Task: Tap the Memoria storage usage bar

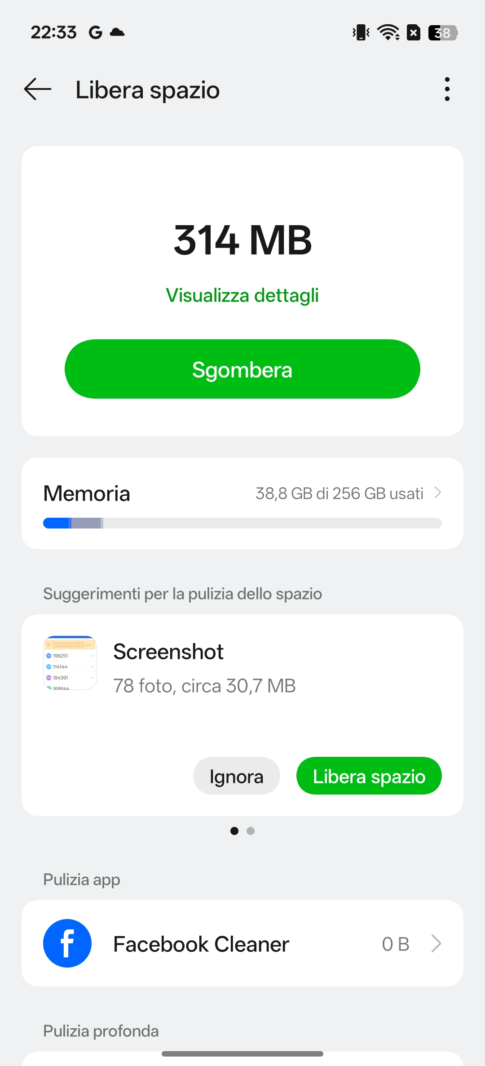Action: click(x=242, y=523)
